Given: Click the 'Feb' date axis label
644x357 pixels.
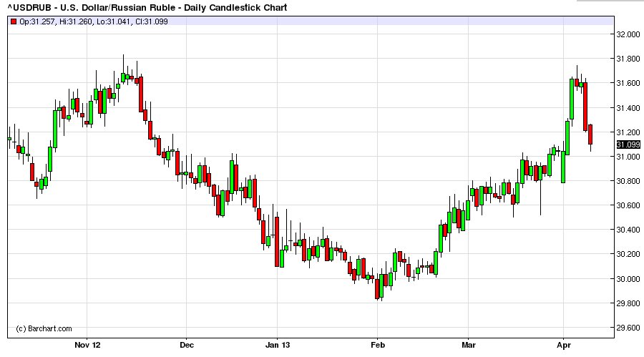Looking at the screenshot, I should coord(377,345).
